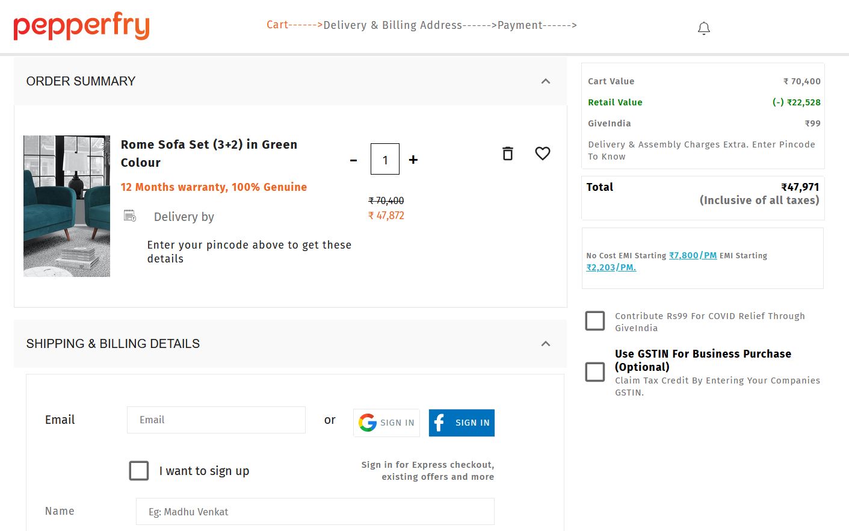Viewport: 849px width, 531px height.
Task: Click the SHIPPING & BILLING DETAILS heading
Action: pos(113,344)
